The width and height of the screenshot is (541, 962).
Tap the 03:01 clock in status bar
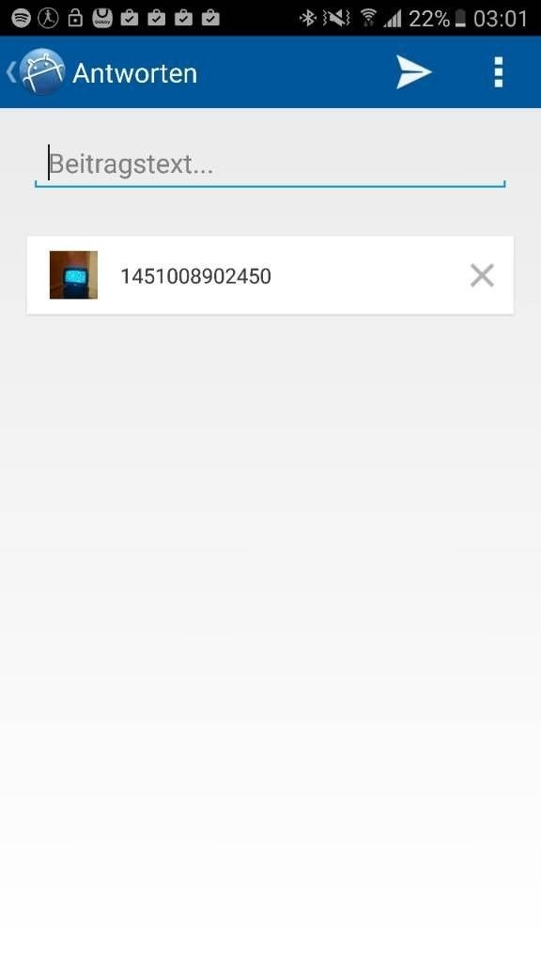click(501, 19)
